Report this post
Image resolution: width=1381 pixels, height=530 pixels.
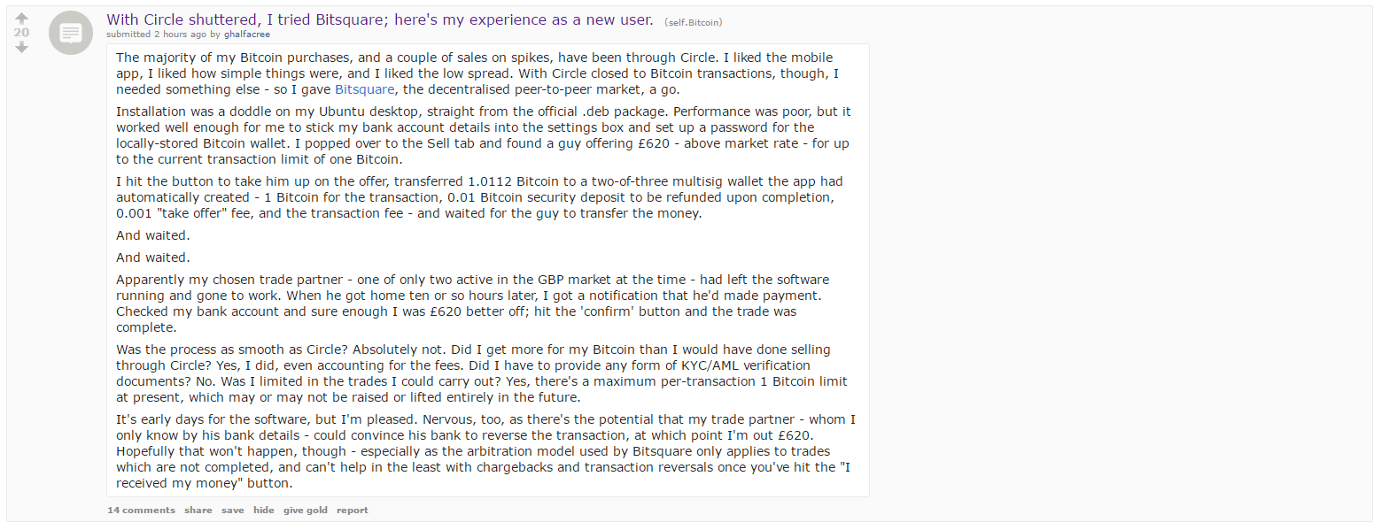tap(353, 511)
